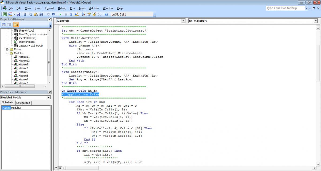Expand the Forms folder in project tree

click(7, 49)
